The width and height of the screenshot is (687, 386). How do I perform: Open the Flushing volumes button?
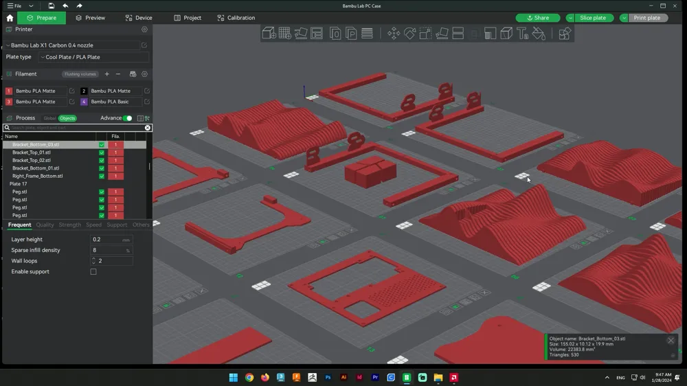coord(80,74)
